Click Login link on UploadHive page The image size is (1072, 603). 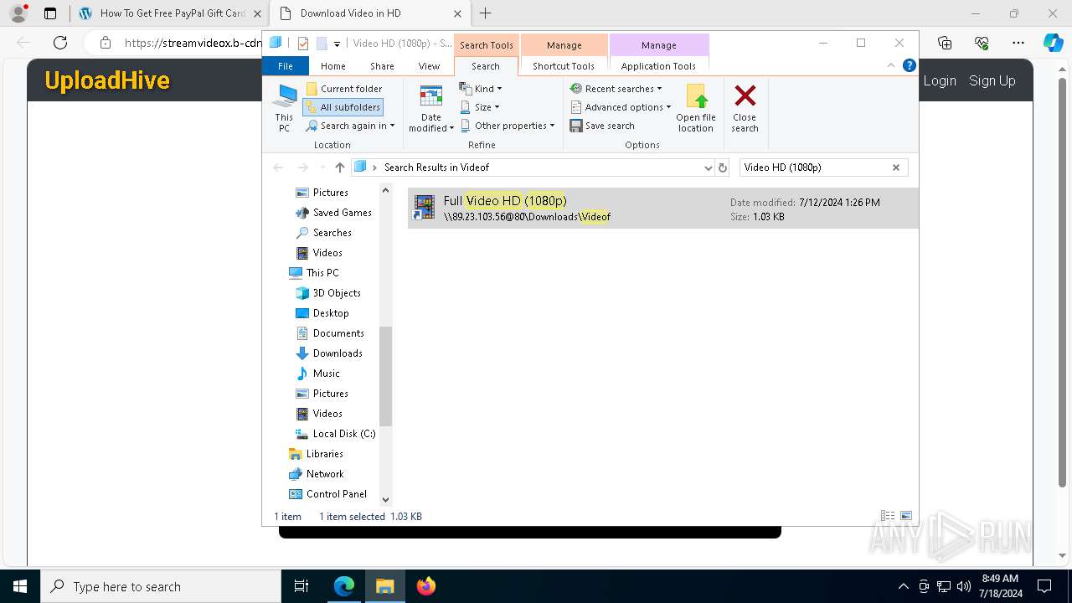pos(940,80)
